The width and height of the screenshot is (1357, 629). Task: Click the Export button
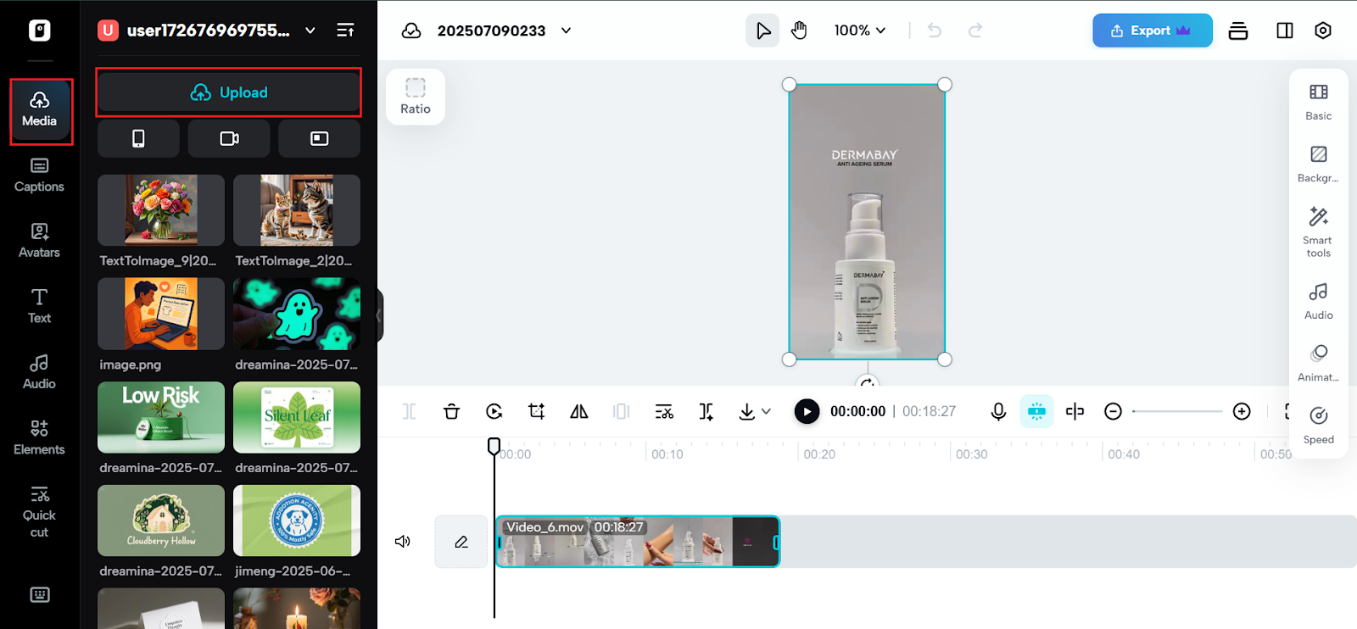coord(1151,31)
